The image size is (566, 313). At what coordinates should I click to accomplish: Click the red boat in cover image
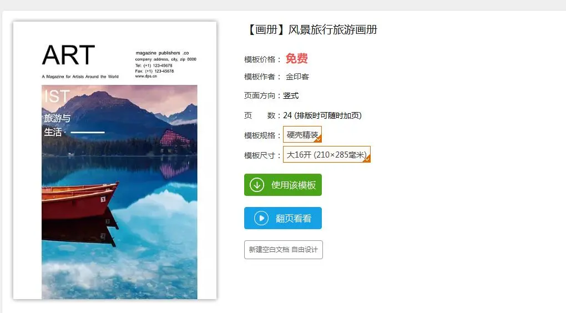(79, 201)
